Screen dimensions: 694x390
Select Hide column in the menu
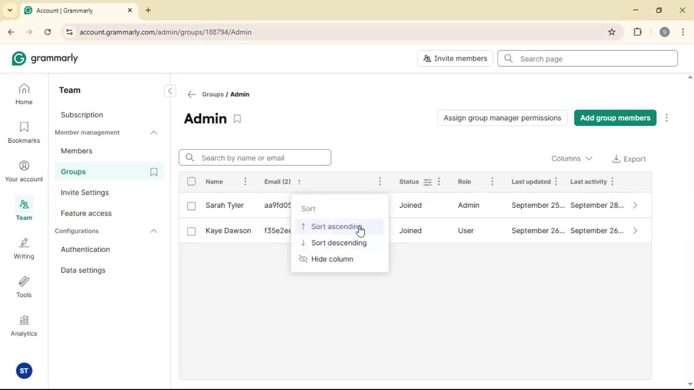(x=332, y=259)
